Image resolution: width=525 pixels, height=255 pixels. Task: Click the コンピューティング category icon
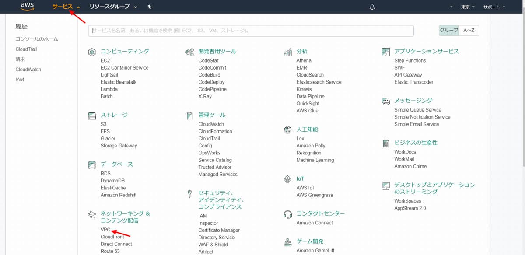tap(92, 51)
